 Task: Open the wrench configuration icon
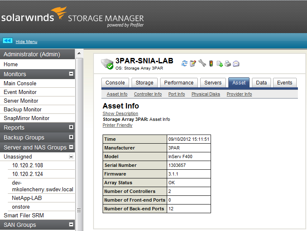pos(202,63)
